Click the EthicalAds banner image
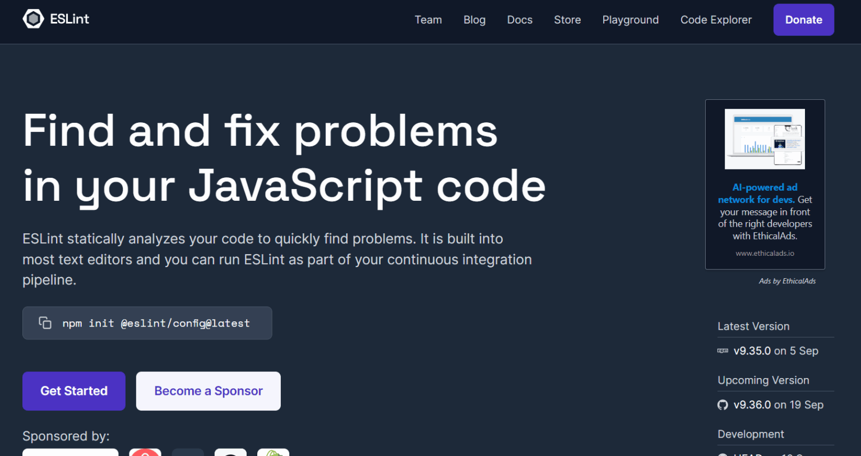Viewport: 861px width, 456px height. pos(765,139)
